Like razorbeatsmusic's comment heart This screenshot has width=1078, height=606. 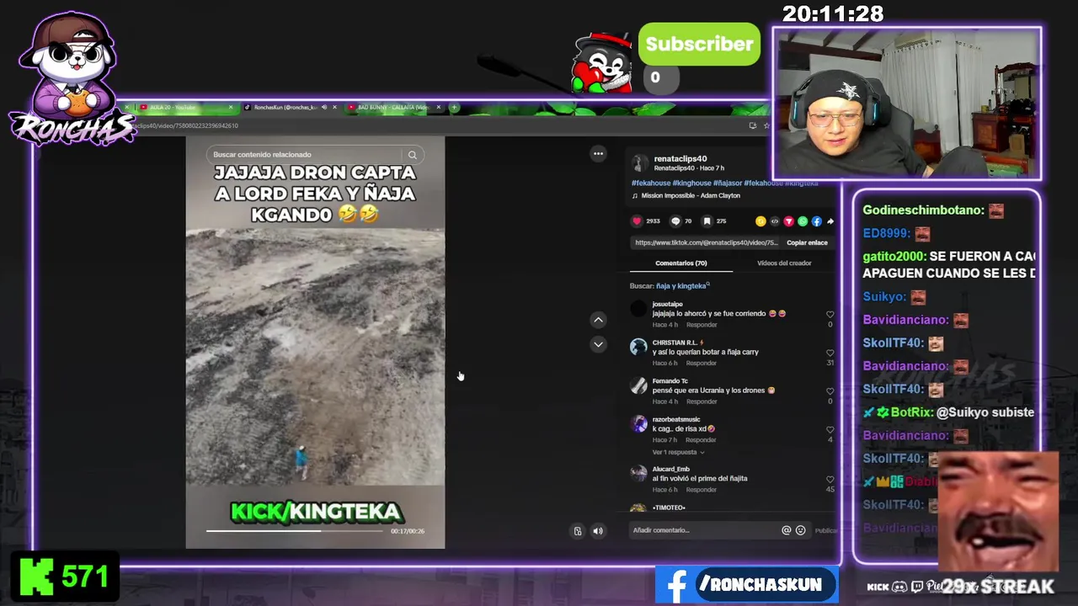[830, 430]
